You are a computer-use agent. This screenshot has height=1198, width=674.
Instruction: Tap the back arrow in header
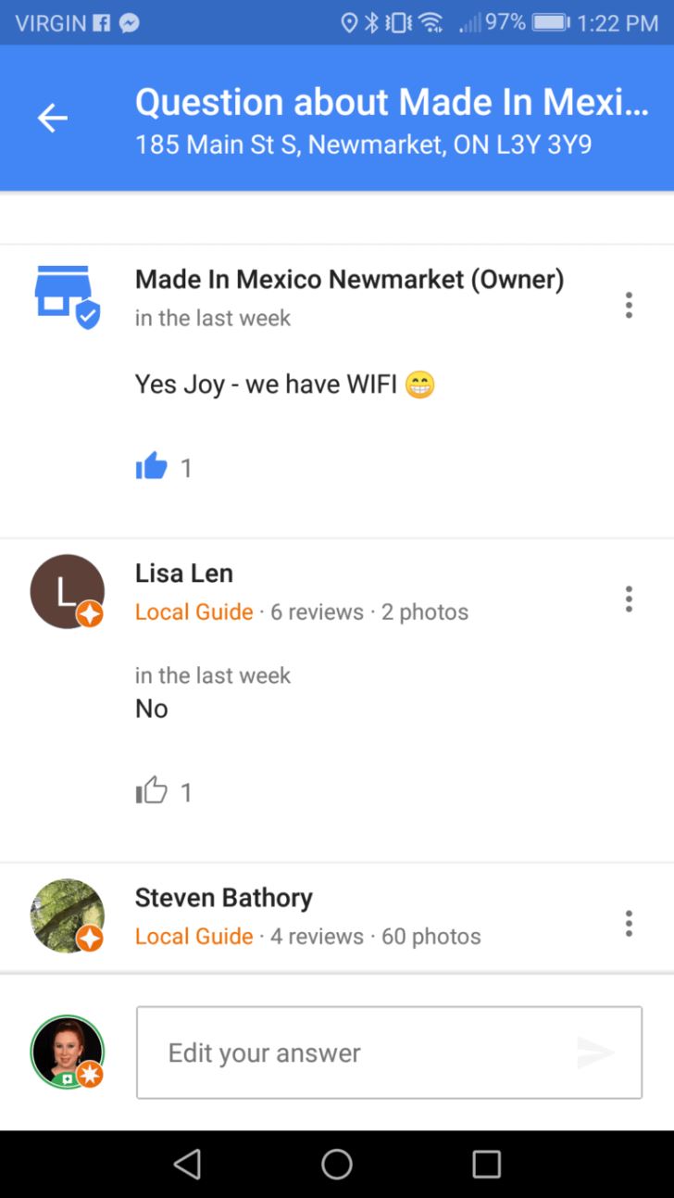[x=53, y=118]
